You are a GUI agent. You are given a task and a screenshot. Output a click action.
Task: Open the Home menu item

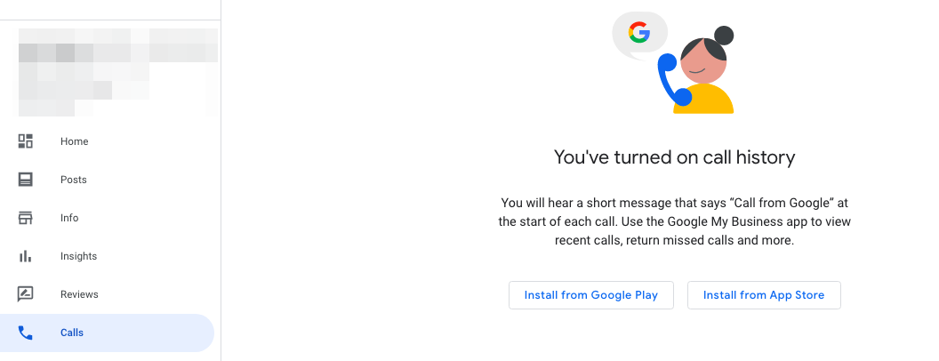75,141
